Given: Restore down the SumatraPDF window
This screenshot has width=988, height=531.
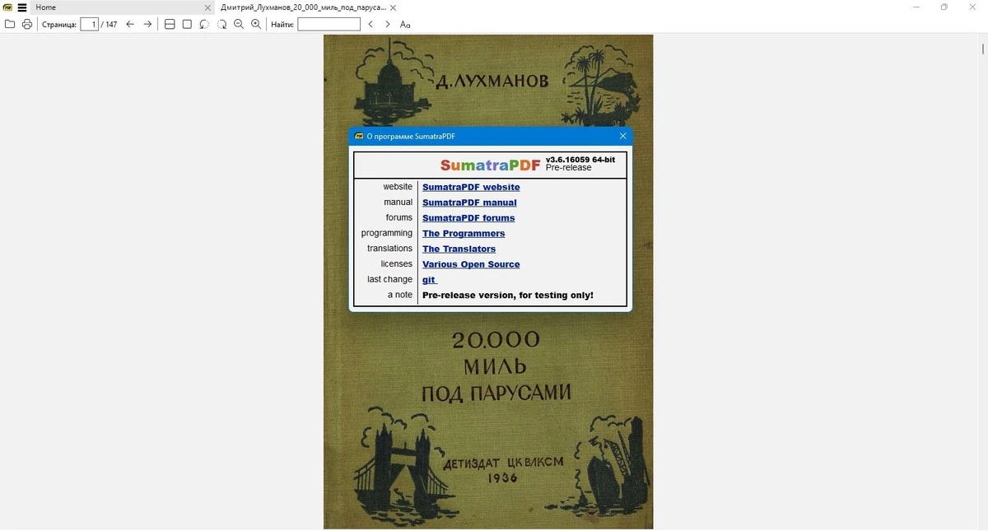Looking at the screenshot, I should tap(944, 7).
